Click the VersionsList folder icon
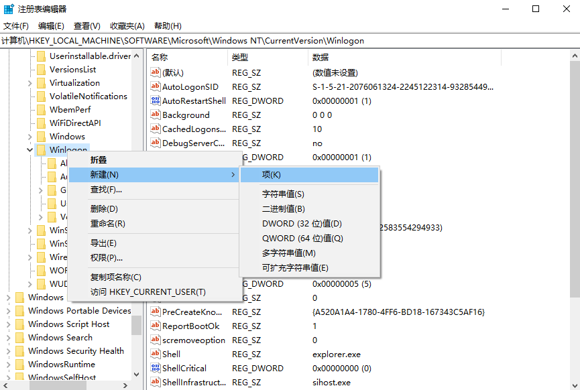Viewport: 580px width, 390px height. pyautogui.click(x=41, y=70)
